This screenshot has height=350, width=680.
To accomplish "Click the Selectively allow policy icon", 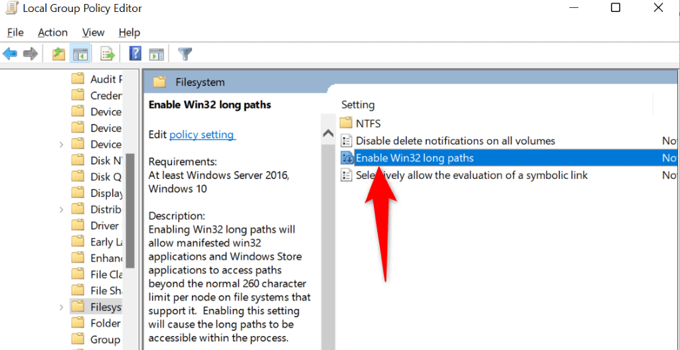I will click(x=346, y=176).
